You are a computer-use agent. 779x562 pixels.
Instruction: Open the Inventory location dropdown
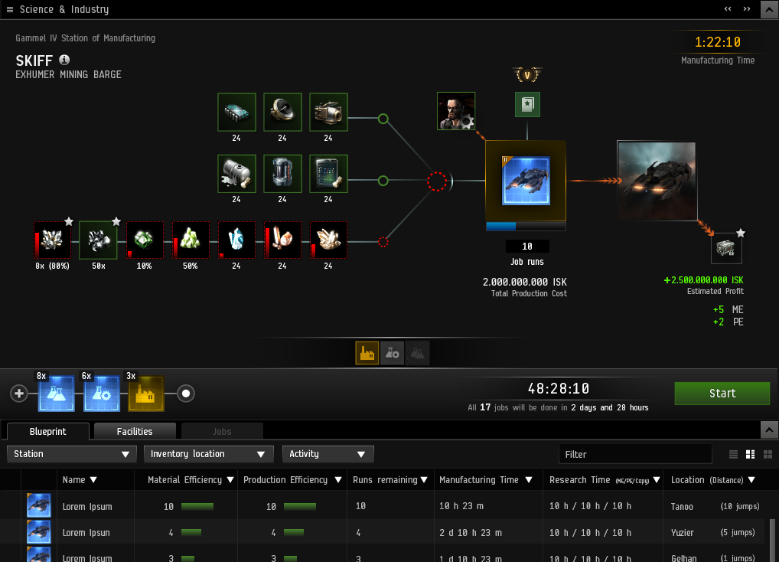[x=209, y=454]
